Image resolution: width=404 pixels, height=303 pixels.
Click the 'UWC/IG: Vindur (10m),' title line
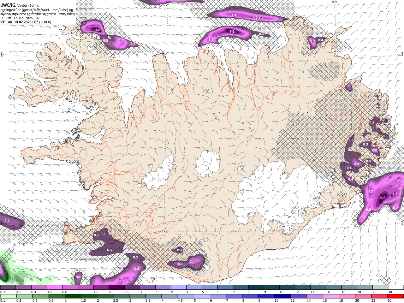[19, 5]
